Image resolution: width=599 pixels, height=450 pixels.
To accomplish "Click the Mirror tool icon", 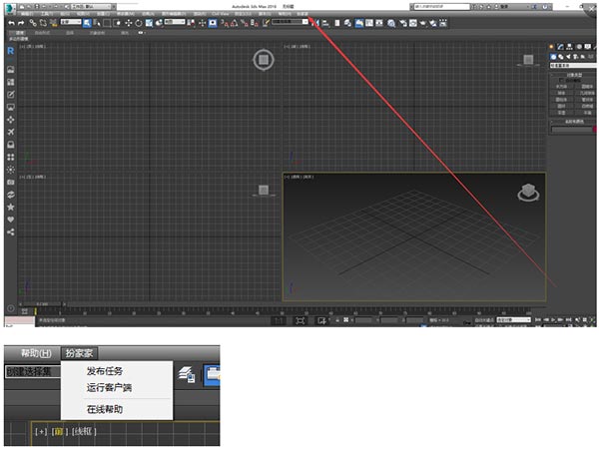I will pyautogui.click(x=315, y=23).
